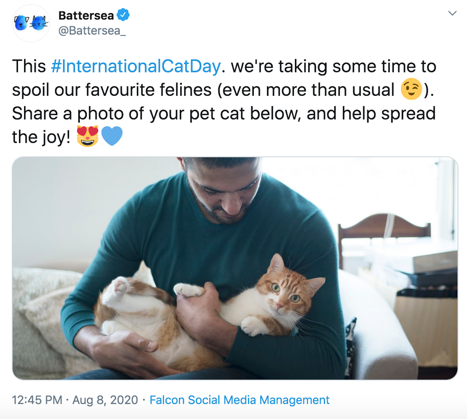The image size is (467, 419).
Task: Click the Battersea display name
Action: pos(86,16)
